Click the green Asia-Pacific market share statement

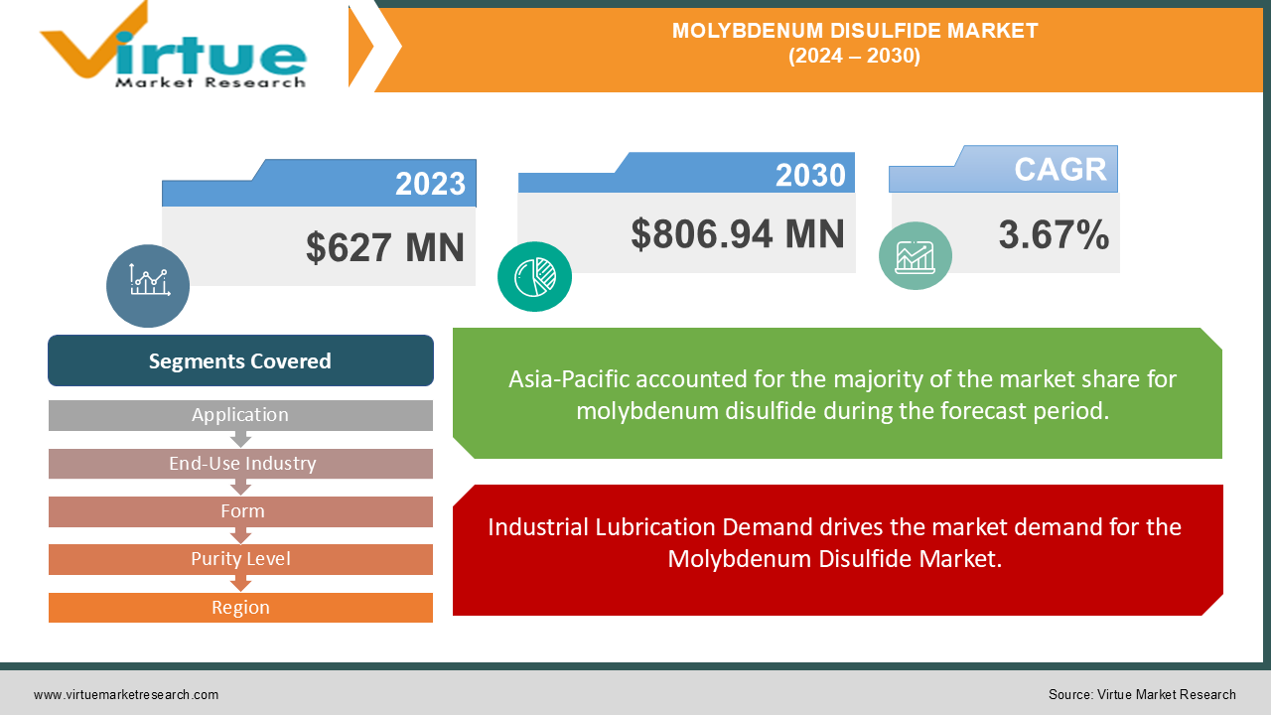[837, 393]
